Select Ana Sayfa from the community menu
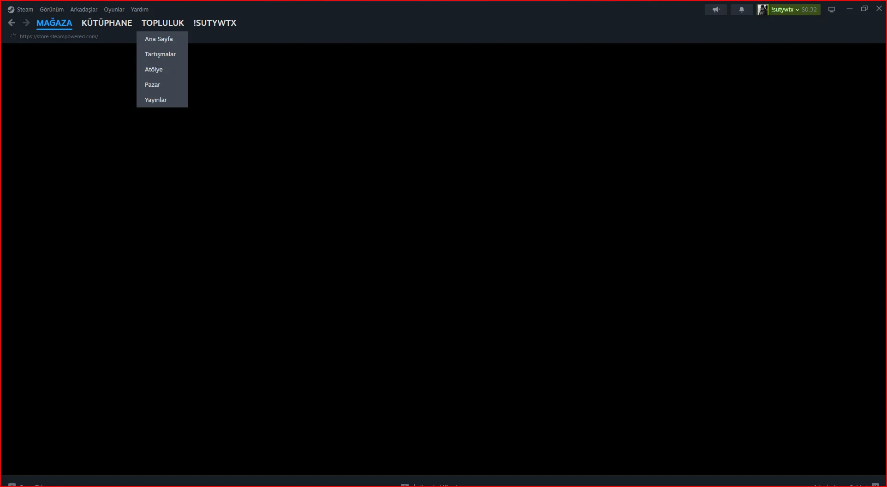 point(159,39)
